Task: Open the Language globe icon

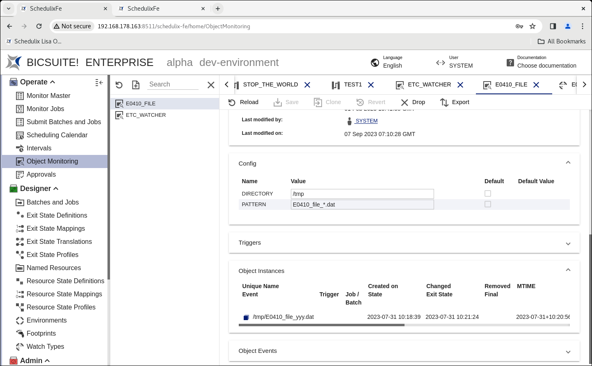Action: click(375, 62)
